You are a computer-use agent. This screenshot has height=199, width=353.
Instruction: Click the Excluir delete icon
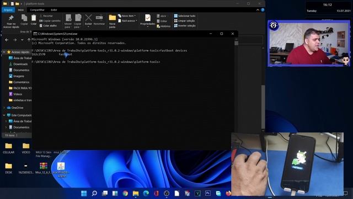pos(88,20)
